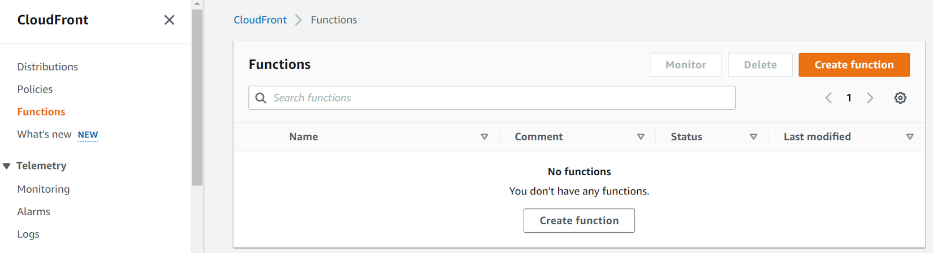Open table preferences gear icon
The image size is (933, 253).
[900, 98]
